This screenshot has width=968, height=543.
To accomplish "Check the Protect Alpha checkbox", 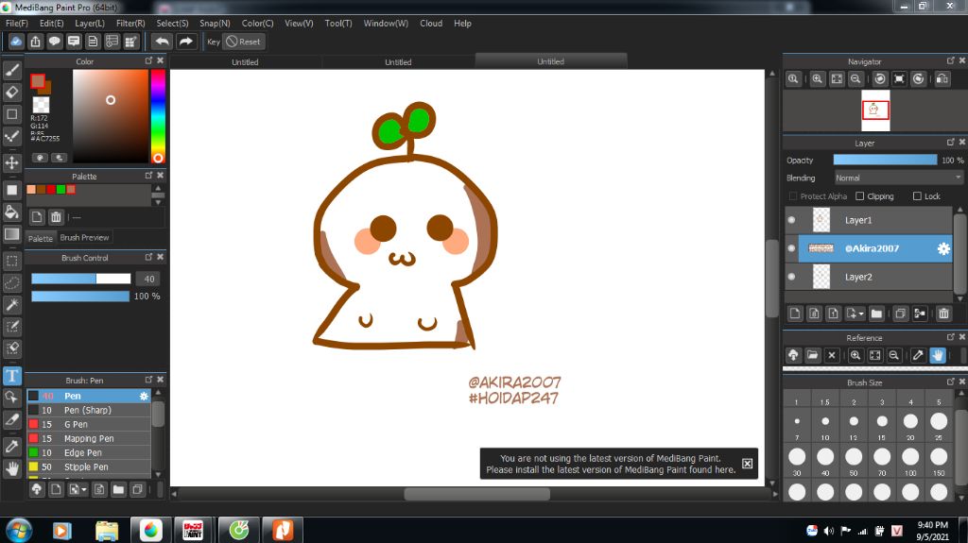I will (793, 196).
